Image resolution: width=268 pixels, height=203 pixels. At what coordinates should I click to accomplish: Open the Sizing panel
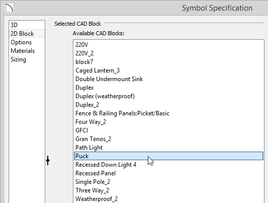(27, 59)
